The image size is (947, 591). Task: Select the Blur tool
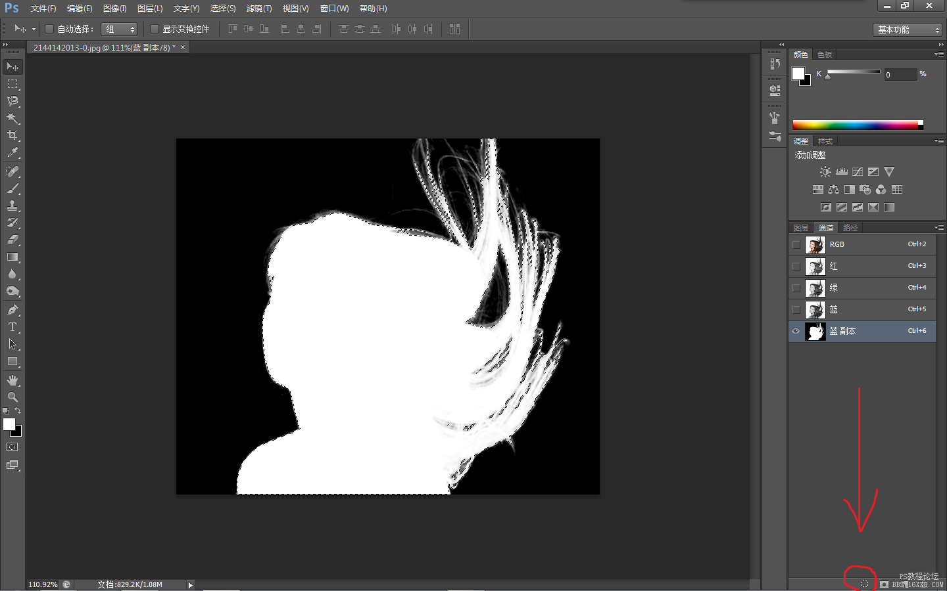12,274
